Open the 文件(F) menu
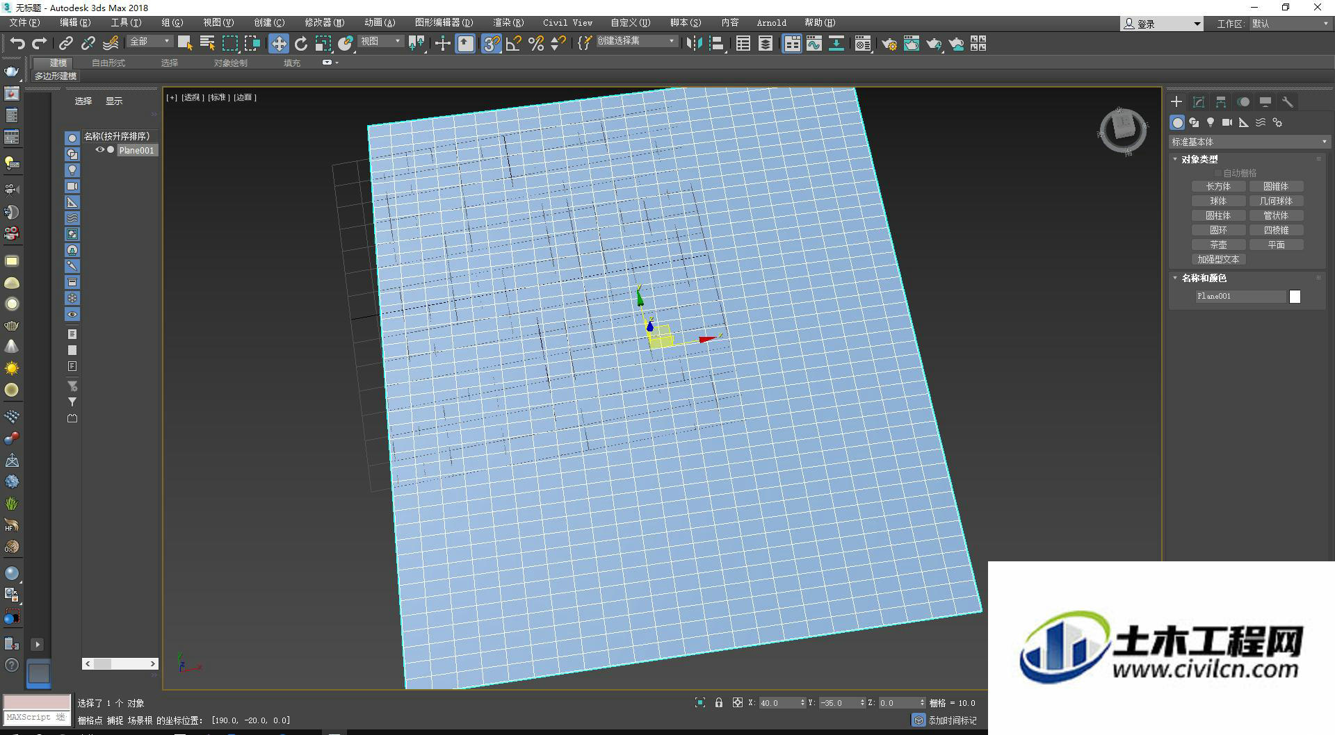The height and width of the screenshot is (735, 1335). [24, 23]
